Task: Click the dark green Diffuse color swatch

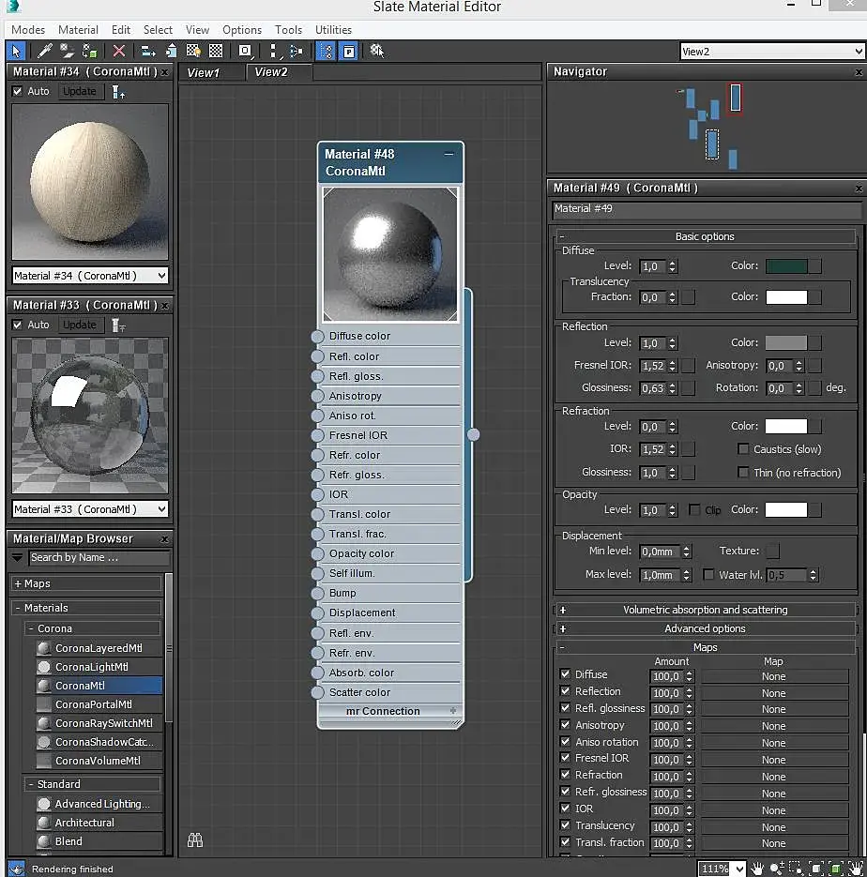Action: [785, 266]
